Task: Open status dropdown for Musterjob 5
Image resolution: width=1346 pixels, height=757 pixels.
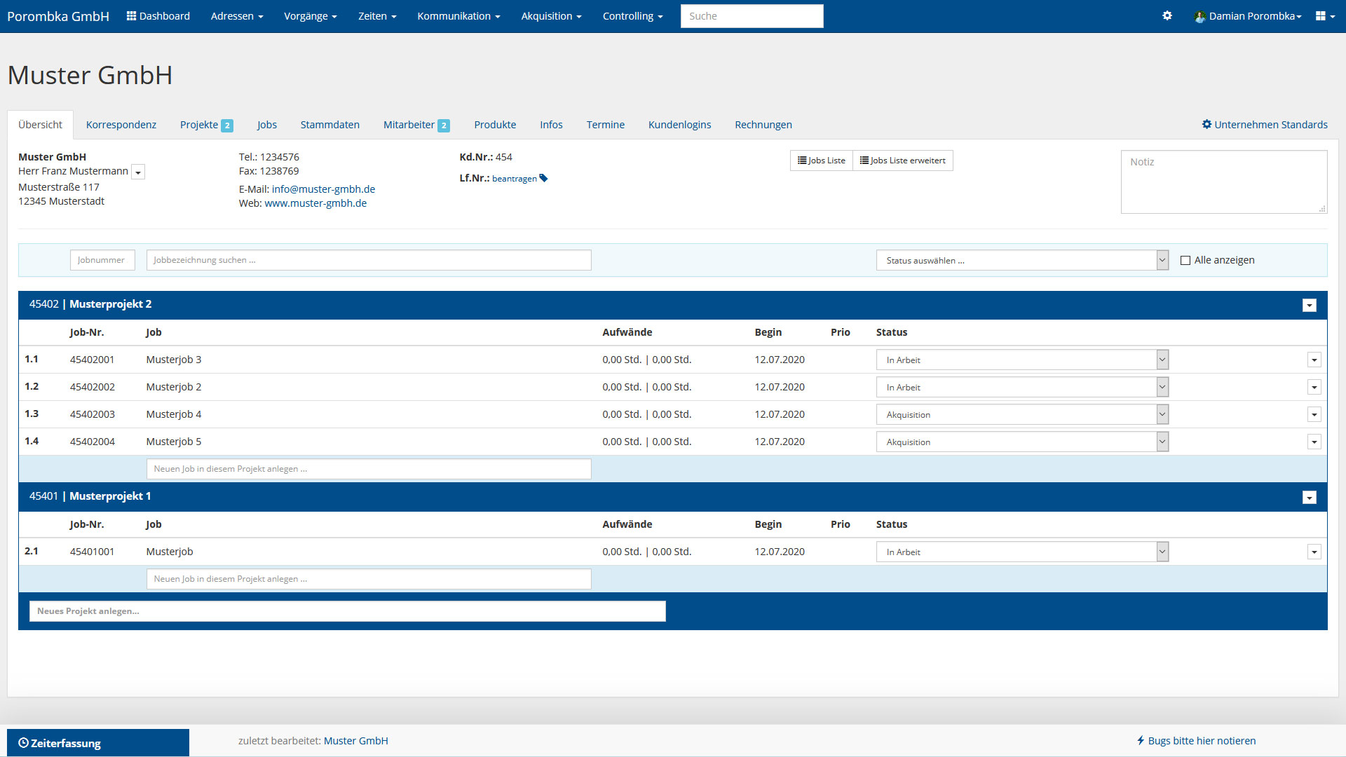Action: [1022, 442]
